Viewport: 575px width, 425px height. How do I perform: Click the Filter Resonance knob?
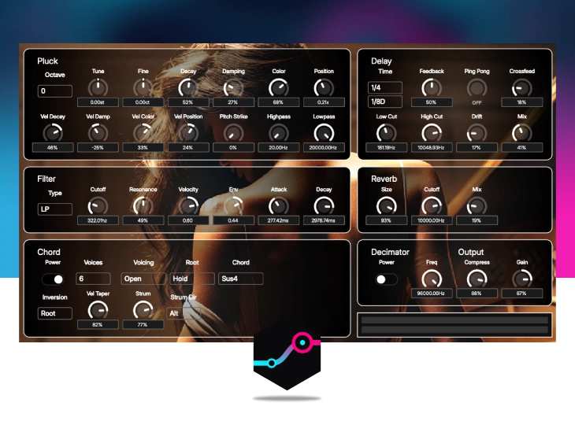[143, 206]
